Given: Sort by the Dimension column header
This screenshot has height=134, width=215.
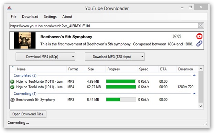Looking at the screenshot, I should tap(186, 69).
